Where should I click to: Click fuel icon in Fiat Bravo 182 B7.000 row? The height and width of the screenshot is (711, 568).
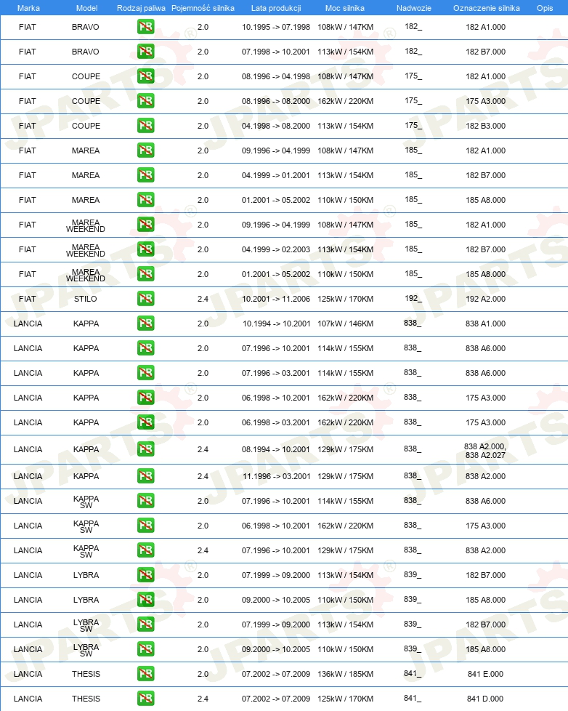click(x=146, y=52)
